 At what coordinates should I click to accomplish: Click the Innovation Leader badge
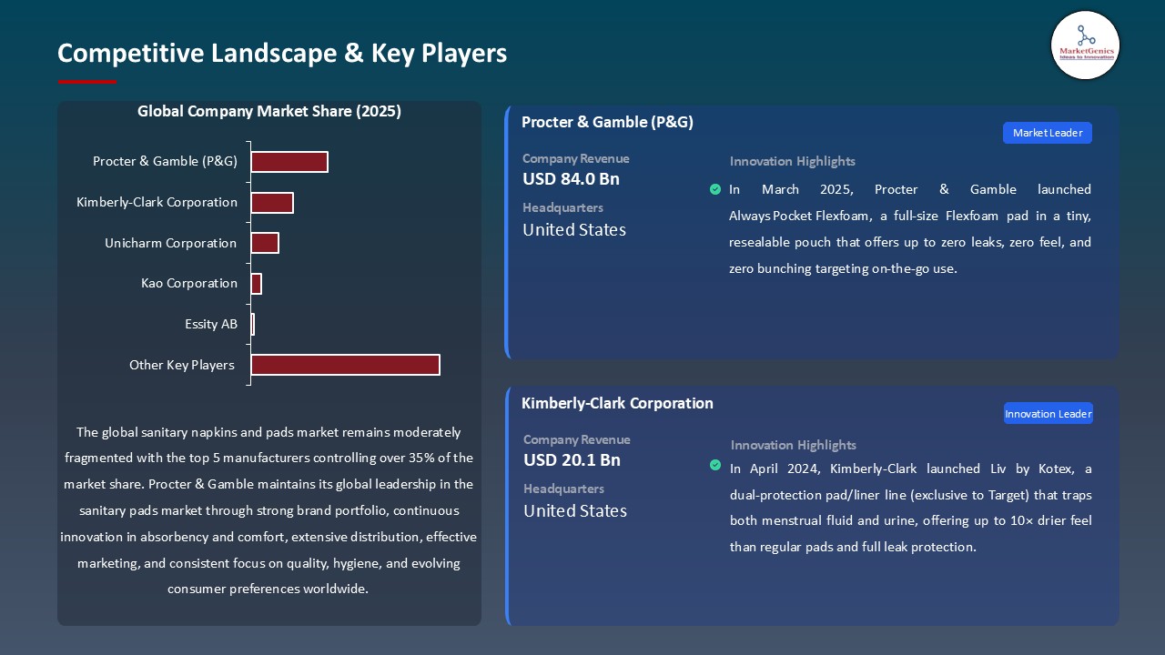coord(1048,414)
